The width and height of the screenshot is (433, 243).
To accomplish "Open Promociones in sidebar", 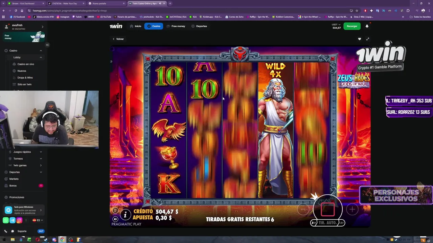I will coord(17,197).
